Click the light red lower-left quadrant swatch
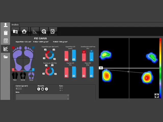Viewport: 163px width, 122px height. [13, 69]
